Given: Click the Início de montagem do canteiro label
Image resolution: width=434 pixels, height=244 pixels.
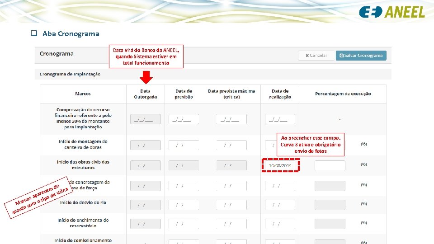Looking at the screenshot, I should coord(83,144).
